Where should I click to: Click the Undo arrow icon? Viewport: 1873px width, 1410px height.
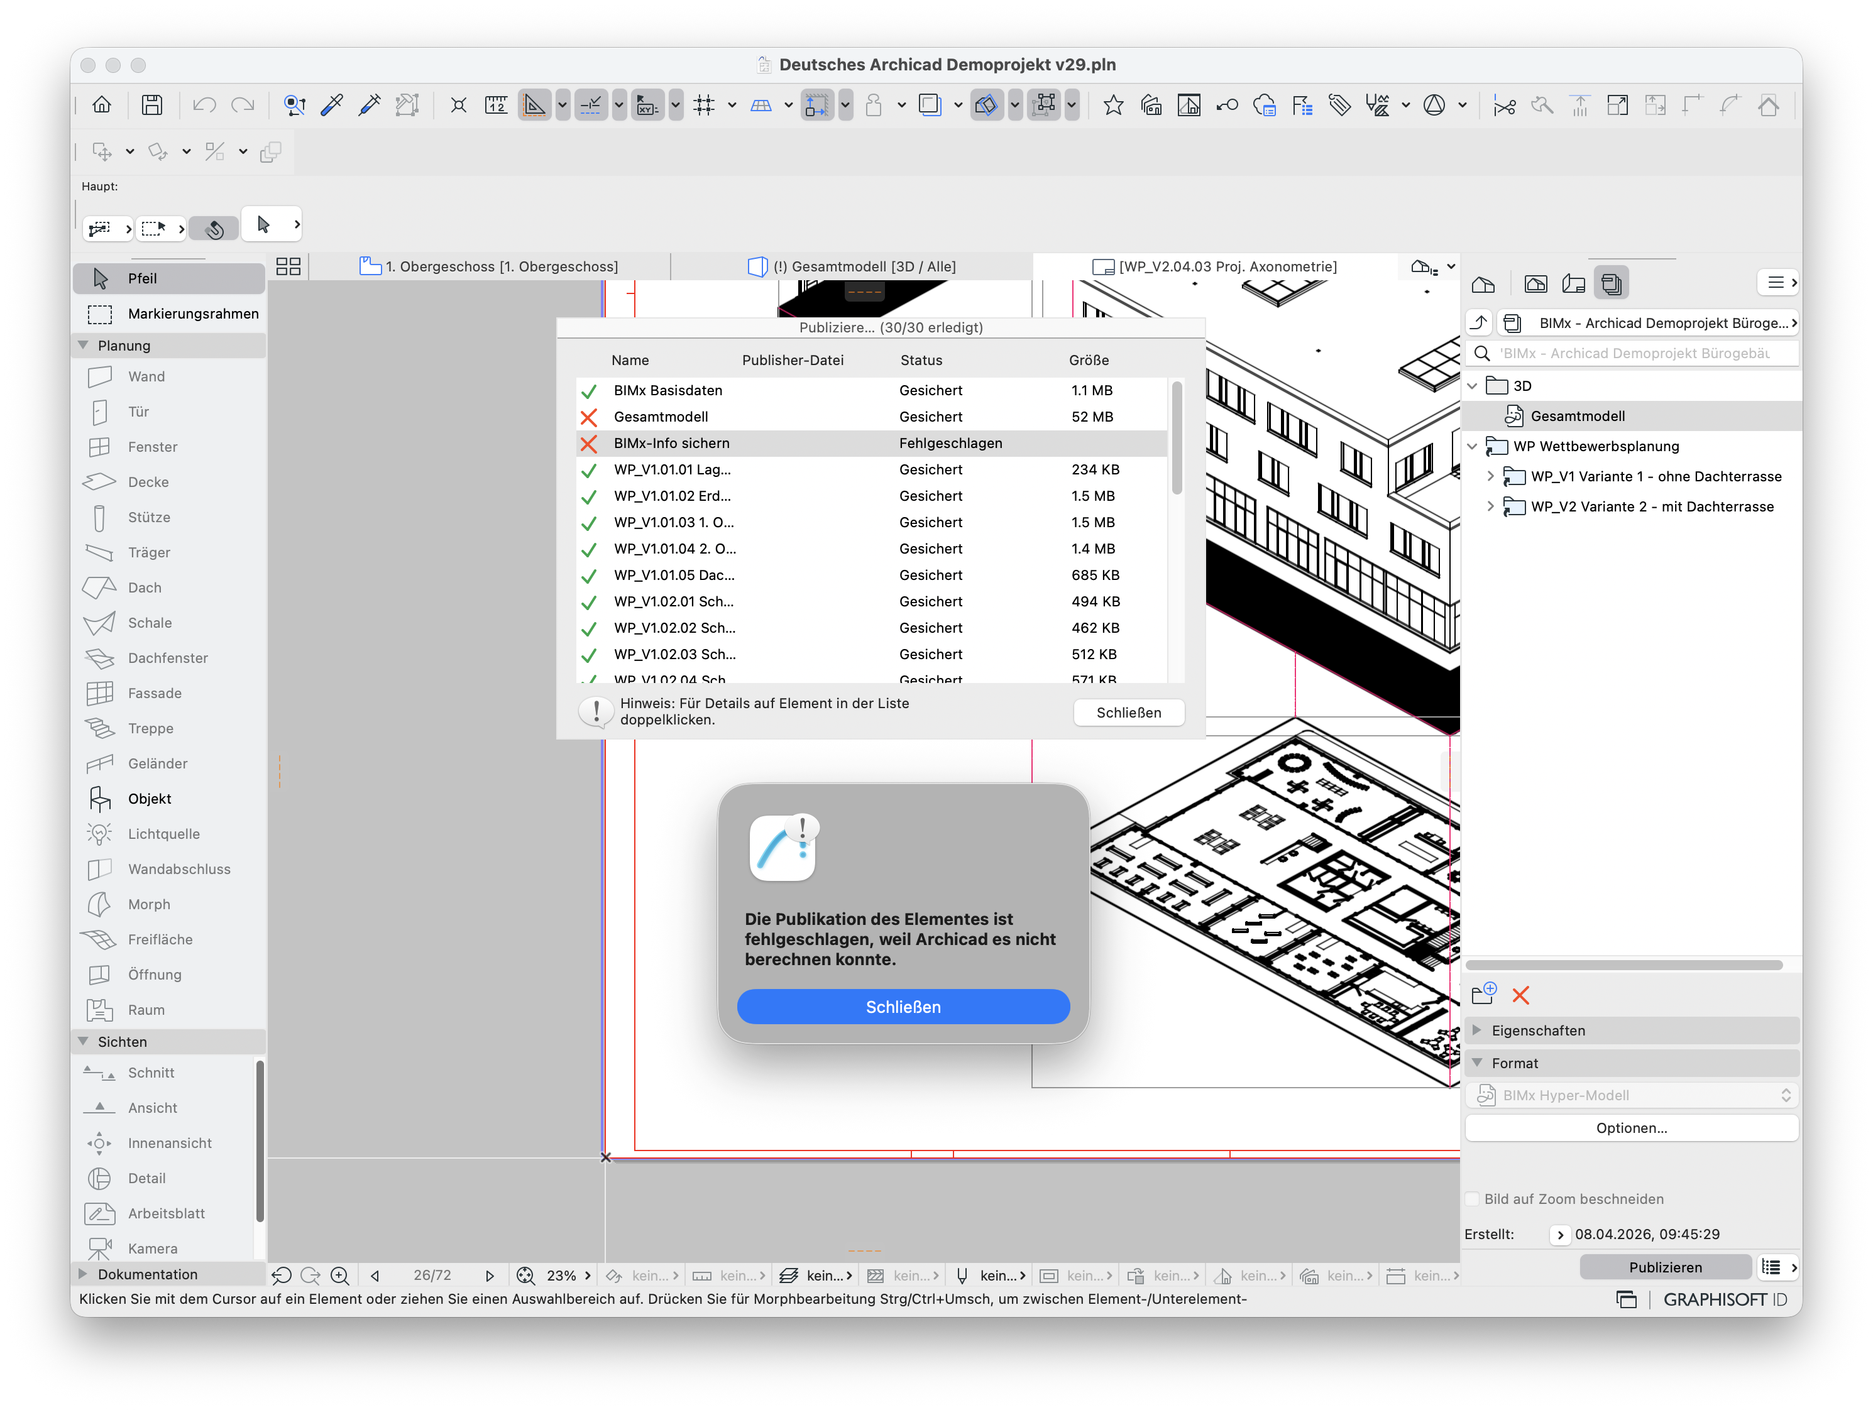click(204, 105)
